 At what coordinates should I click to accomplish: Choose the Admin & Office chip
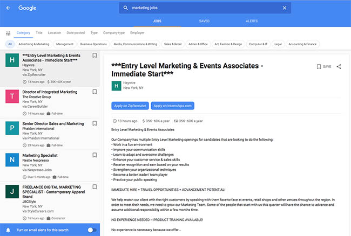point(198,44)
